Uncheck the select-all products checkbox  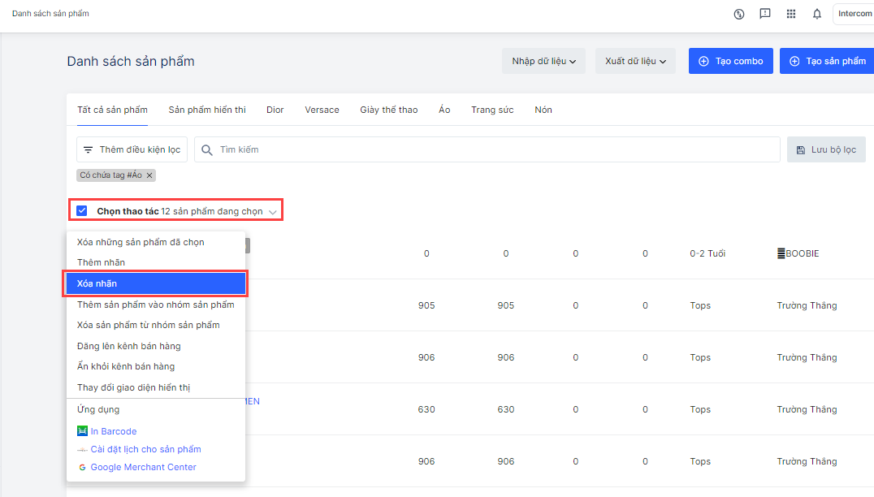pyautogui.click(x=82, y=211)
